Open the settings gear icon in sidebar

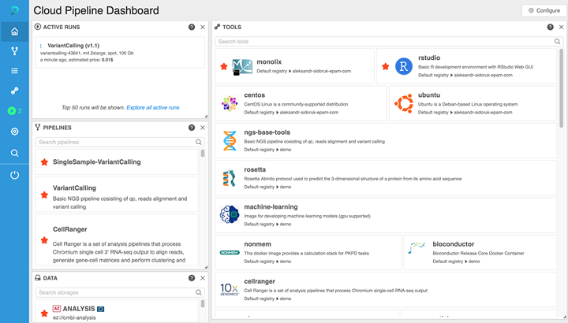(14, 132)
